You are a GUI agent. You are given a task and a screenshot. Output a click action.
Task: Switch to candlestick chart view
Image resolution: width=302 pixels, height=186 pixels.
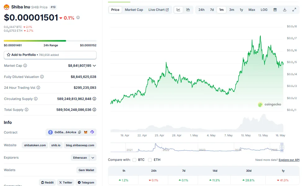188,10
